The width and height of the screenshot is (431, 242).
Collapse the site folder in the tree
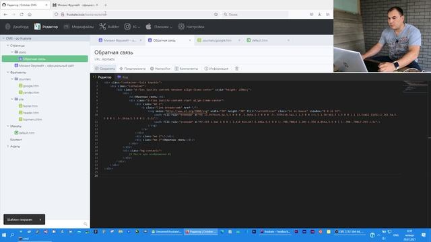point(12,99)
